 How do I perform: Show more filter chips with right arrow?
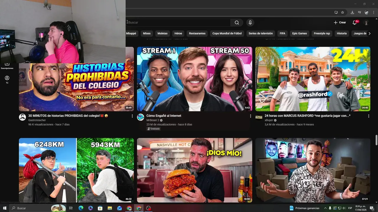click(369, 33)
